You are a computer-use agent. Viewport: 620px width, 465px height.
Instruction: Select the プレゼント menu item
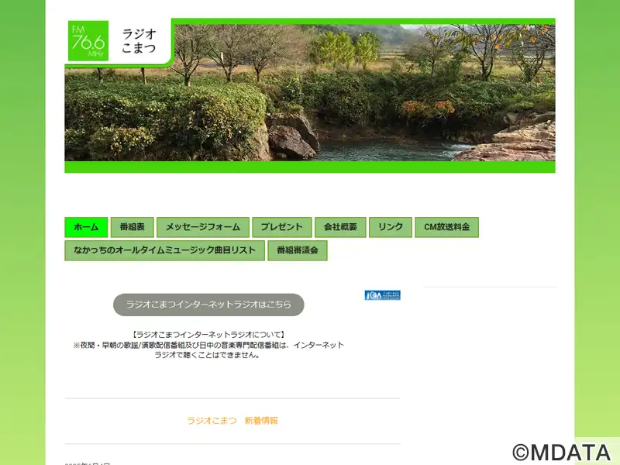click(x=282, y=227)
